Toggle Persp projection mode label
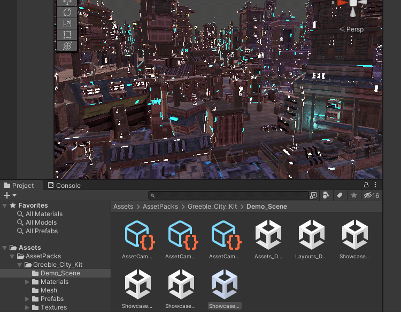Image resolution: width=401 pixels, height=317 pixels. click(x=354, y=29)
